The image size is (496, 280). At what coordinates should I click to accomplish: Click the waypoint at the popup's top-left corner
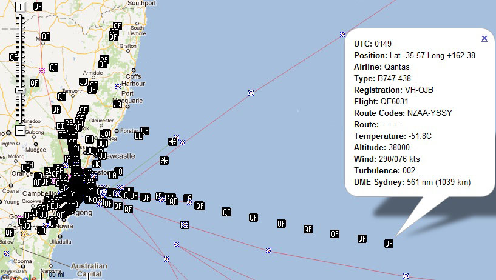coord(342,34)
